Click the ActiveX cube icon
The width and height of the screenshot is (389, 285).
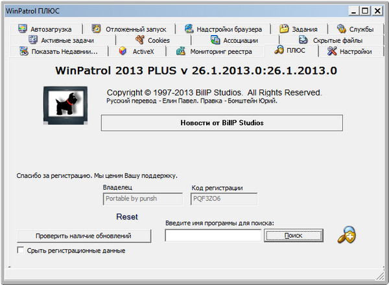(123, 51)
